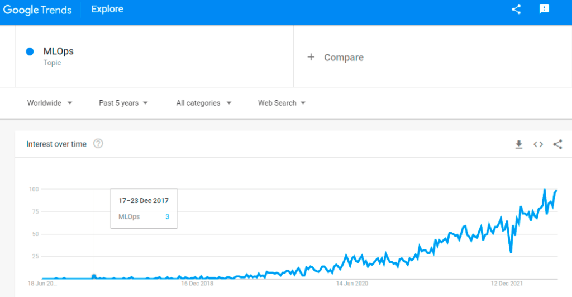
Task: Expand the All categories dropdown
Action: 203,103
